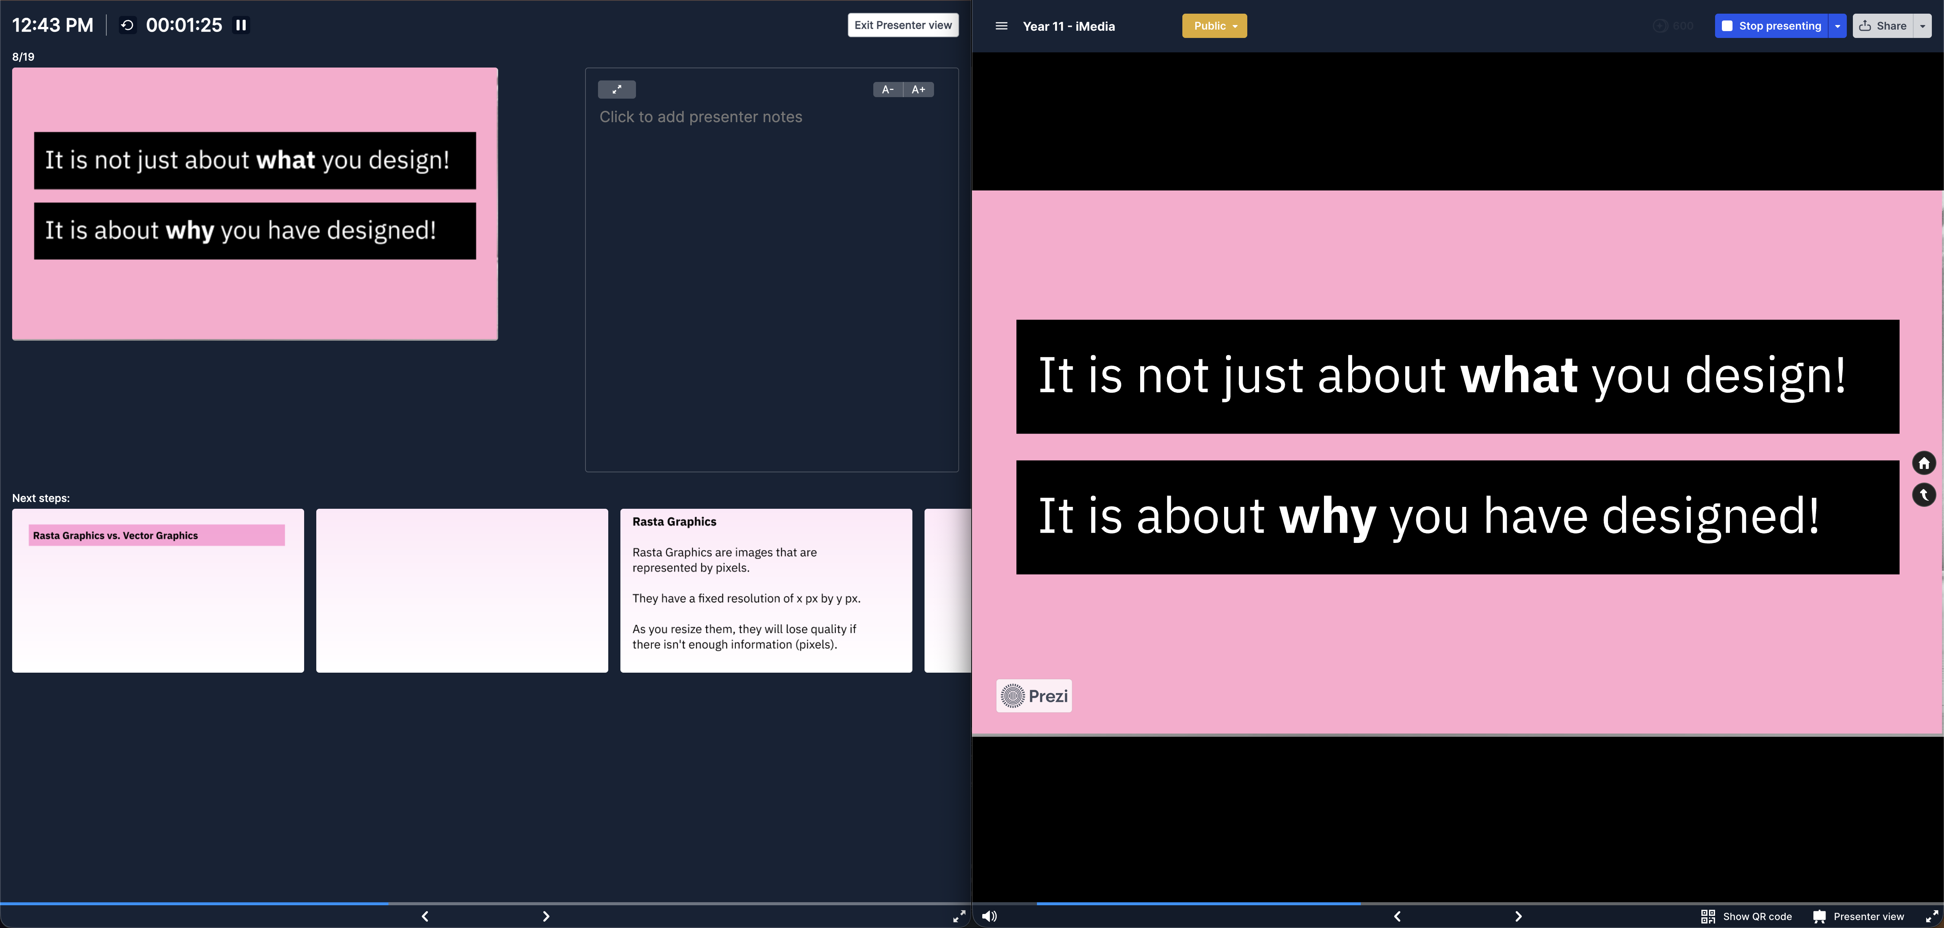The width and height of the screenshot is (1944, 928).
Task: Enter fullscreen in presentation window
Action: pyautogui.click(x=1932, y=916)
